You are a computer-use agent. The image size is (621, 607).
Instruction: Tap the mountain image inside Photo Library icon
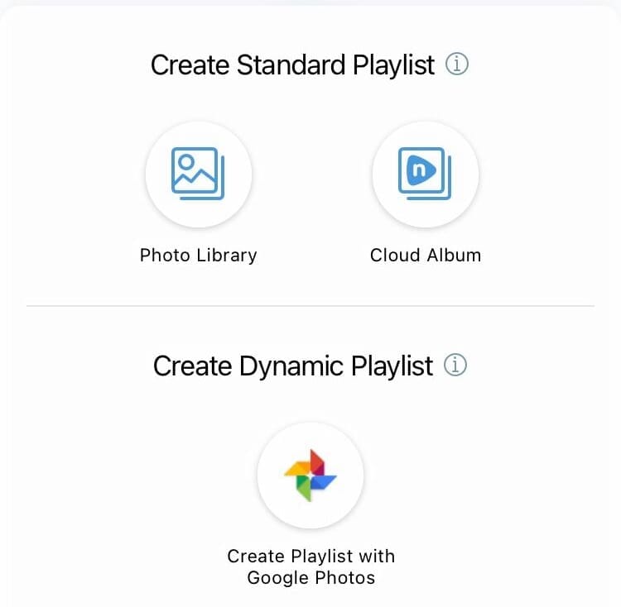(195, 176)
